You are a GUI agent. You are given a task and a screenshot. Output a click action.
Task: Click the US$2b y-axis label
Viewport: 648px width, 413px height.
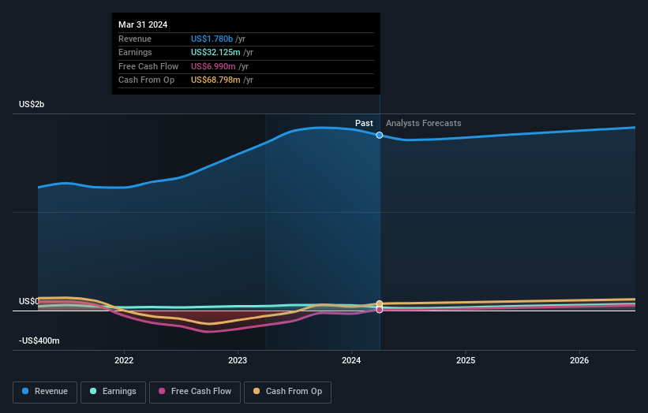(x=32, y=104)
